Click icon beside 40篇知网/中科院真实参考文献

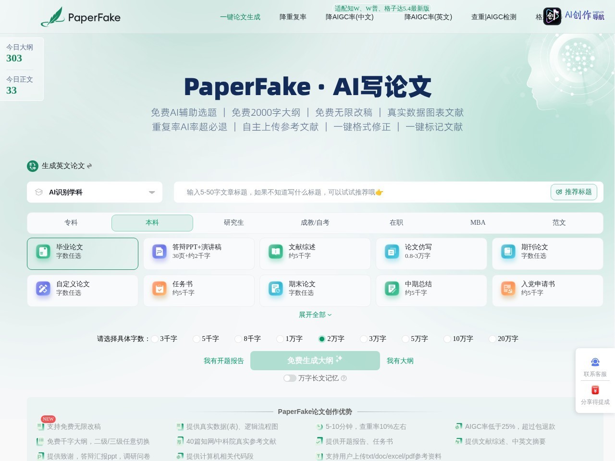click(180, 441)
